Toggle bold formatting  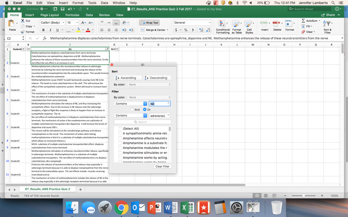tap(44, 30)
